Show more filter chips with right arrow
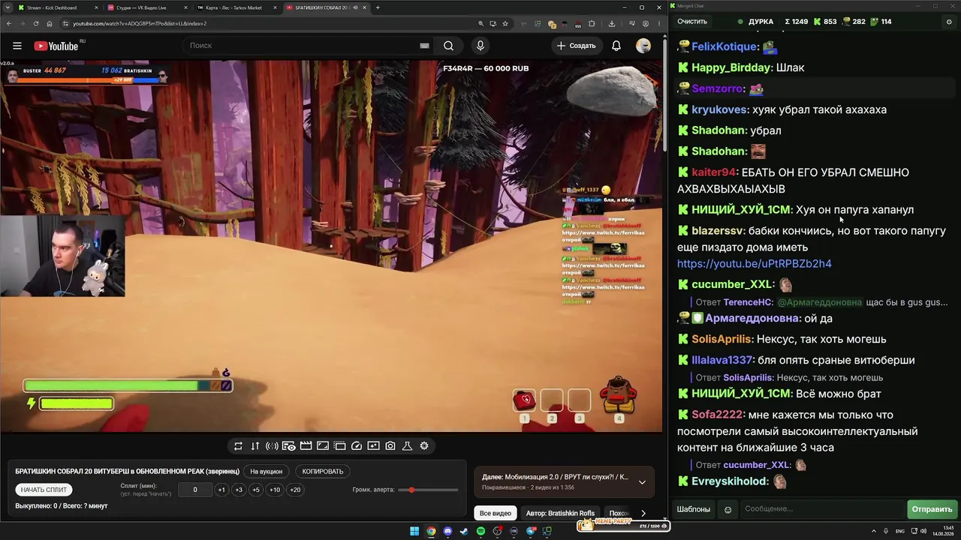The height and width of the screenshot is (540, 961). 643,513
